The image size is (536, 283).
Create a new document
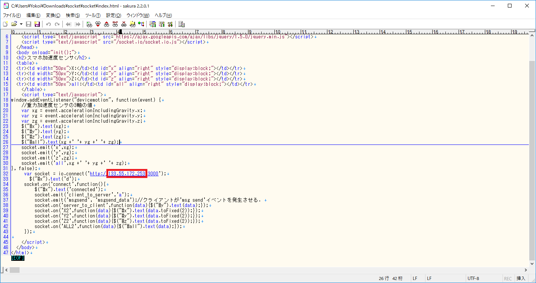(x=5, y=24)
